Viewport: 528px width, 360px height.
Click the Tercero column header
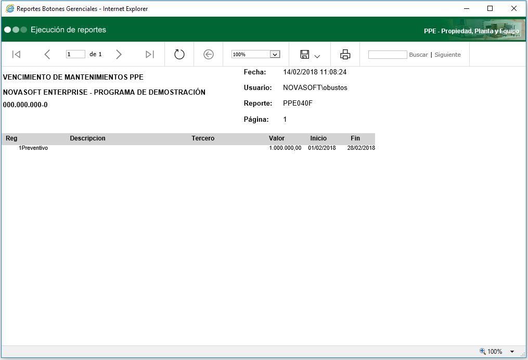coord(203,138)
